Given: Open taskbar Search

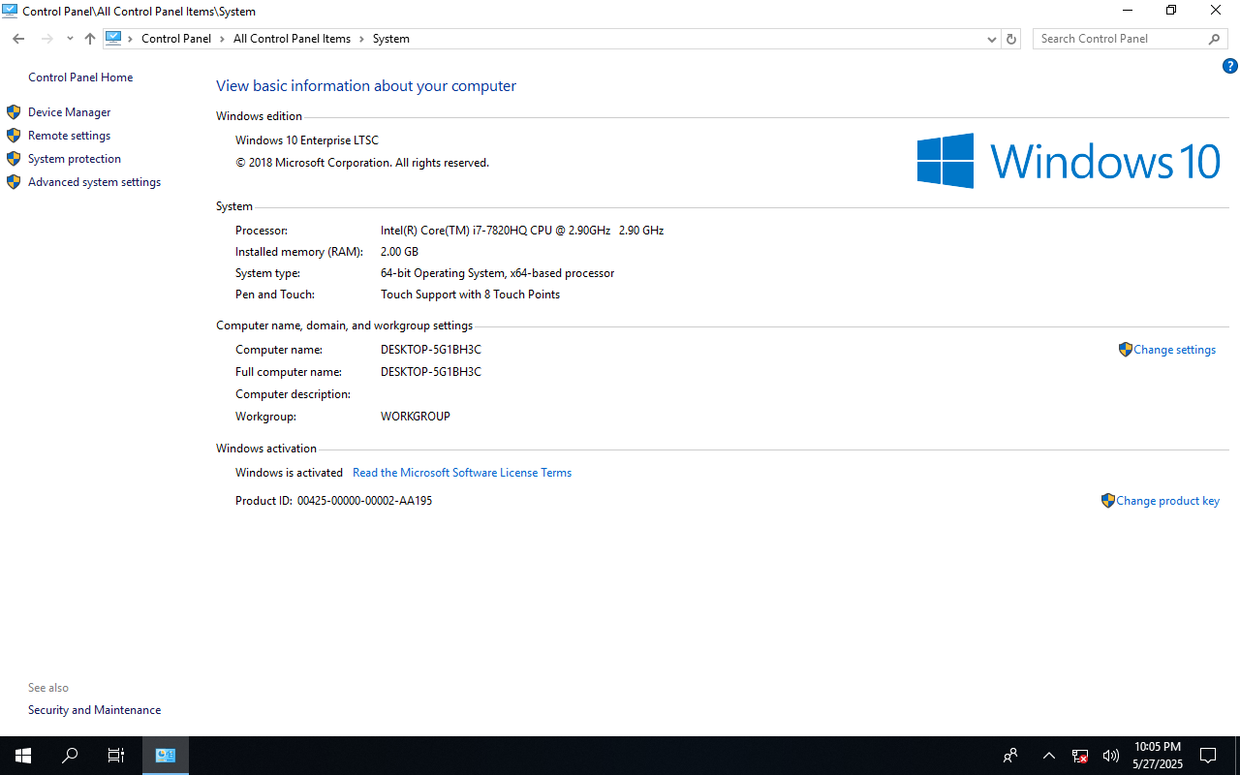Looking at the screenshot, I should tap(70, 756).
